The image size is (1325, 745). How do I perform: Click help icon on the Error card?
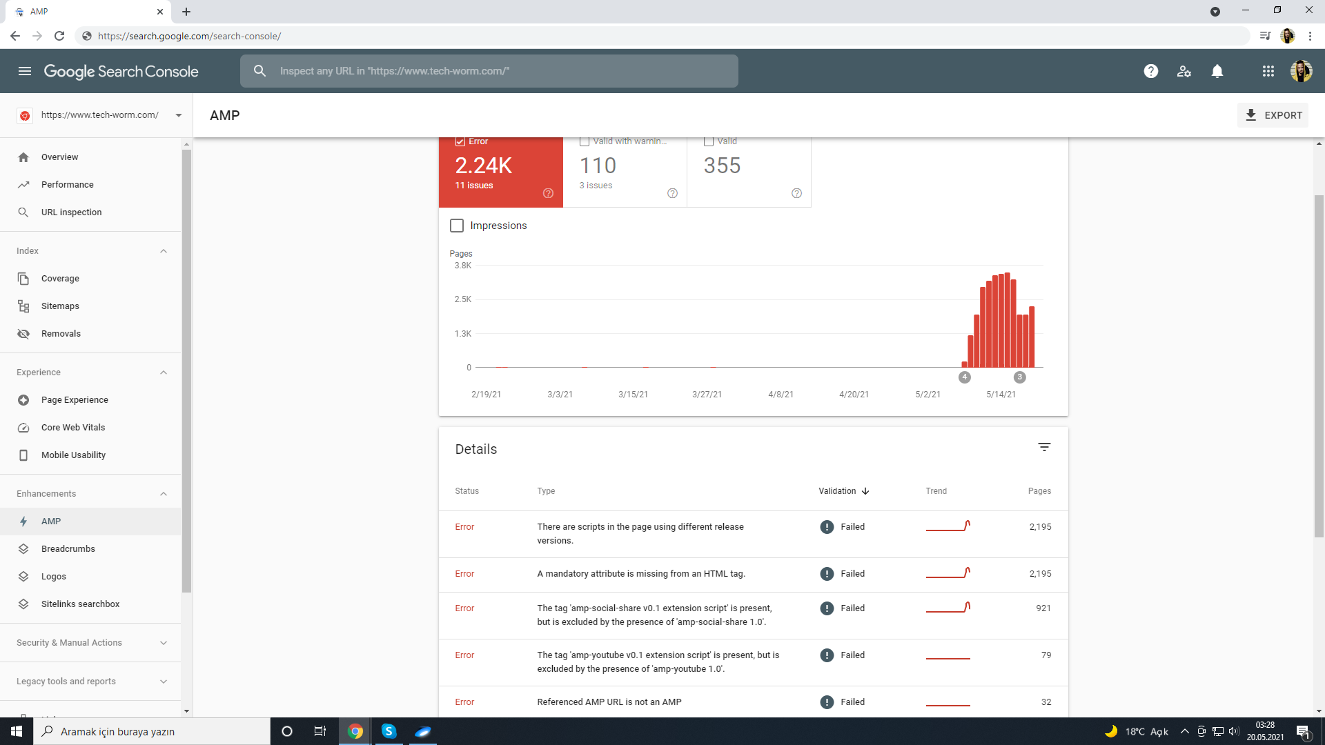(x=548, y=193)
